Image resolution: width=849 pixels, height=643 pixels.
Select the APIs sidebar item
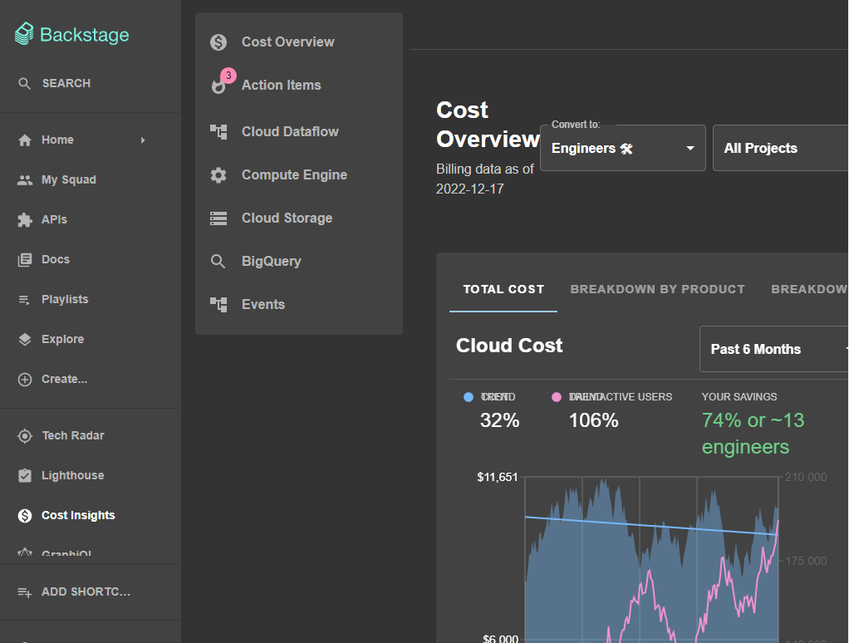(54, 219)
